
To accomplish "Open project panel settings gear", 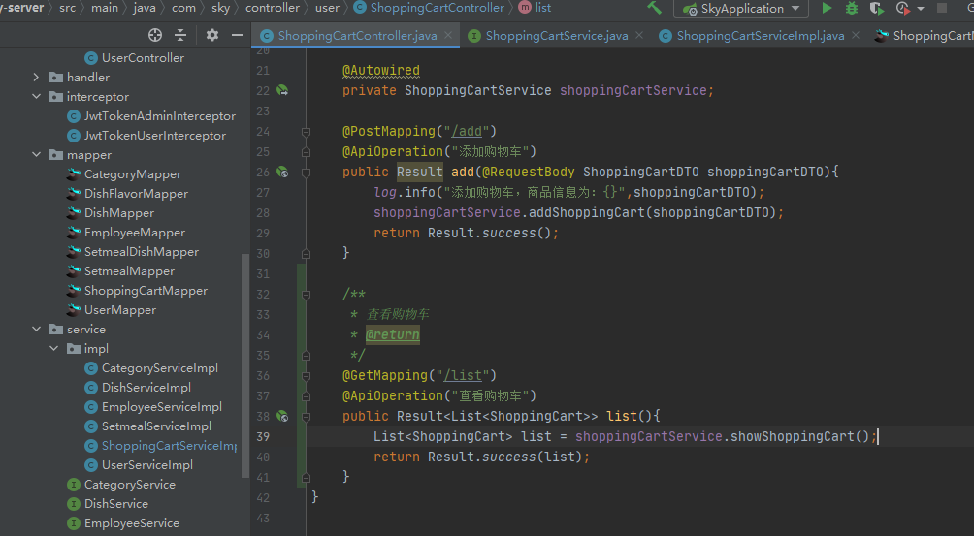I will coord(211,35).
